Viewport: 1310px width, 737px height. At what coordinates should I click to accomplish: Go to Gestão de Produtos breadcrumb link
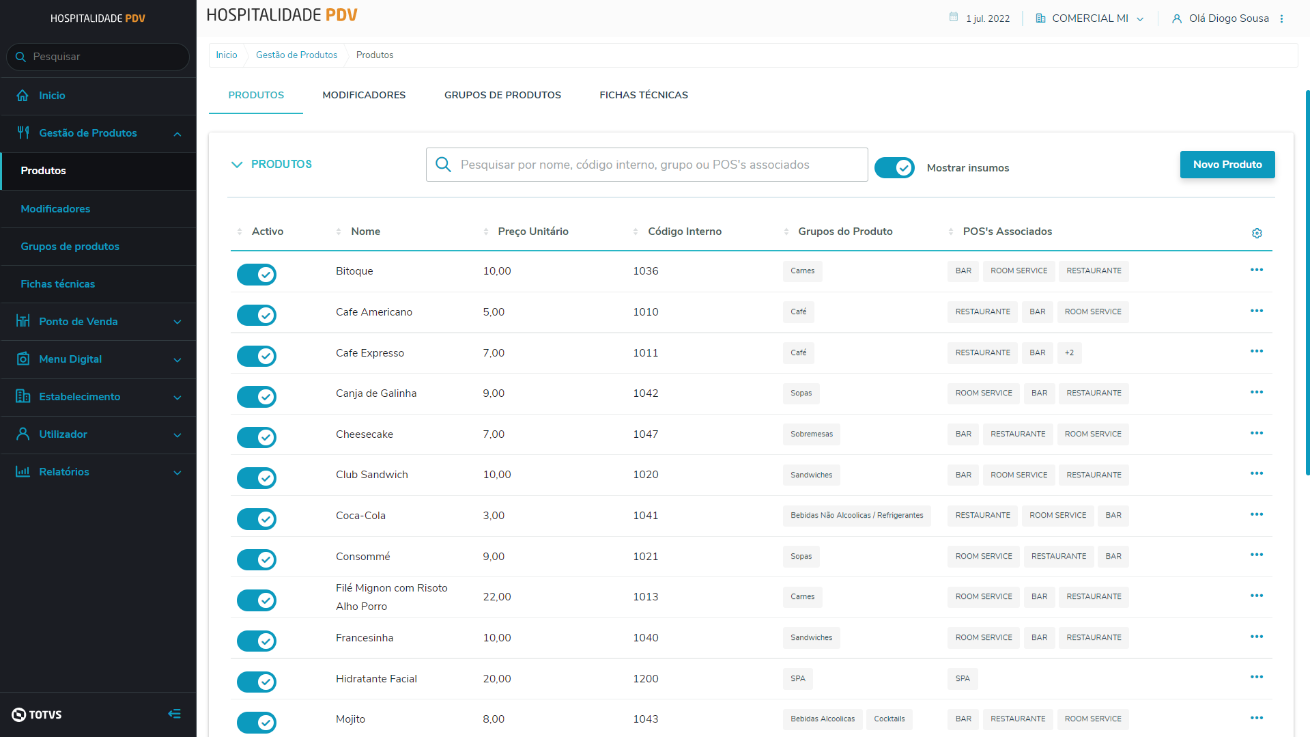pos(296,55)
